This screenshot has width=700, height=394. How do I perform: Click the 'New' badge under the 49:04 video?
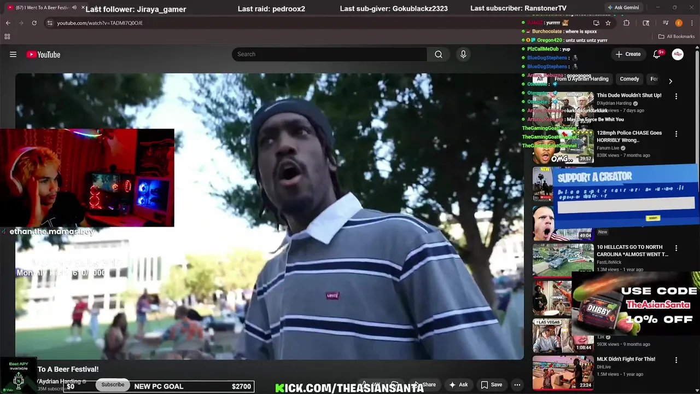603,232
